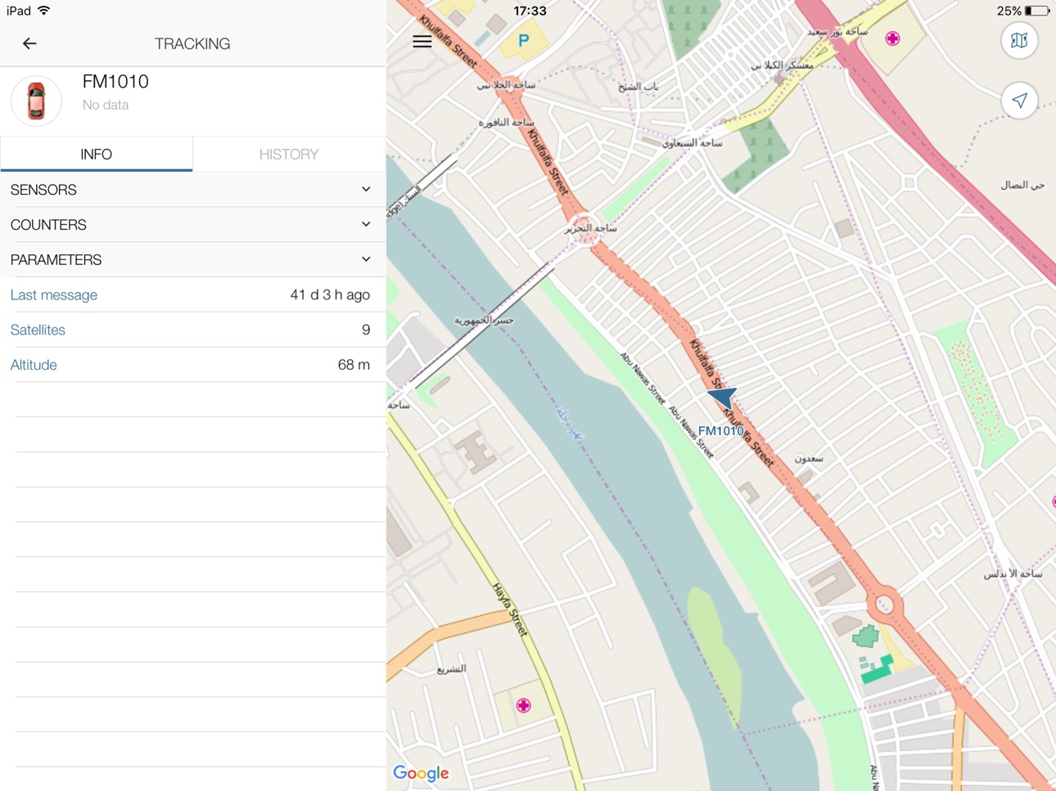Expand the COUNTERS section
This screenshot has height=791, width=1056.
pos(193,225)
